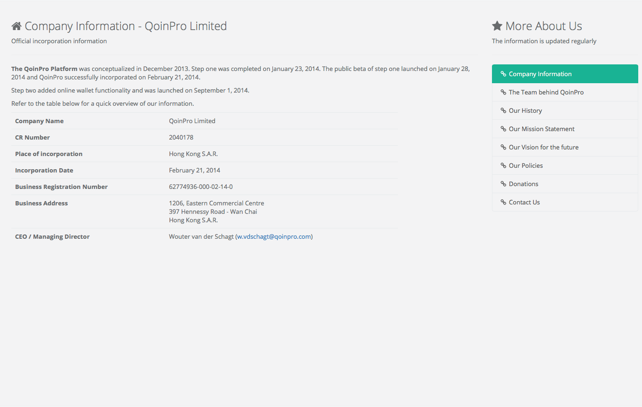642x407 pixels.
Task: Click the Incorporation Date label
Action: (x=44, y=170)
